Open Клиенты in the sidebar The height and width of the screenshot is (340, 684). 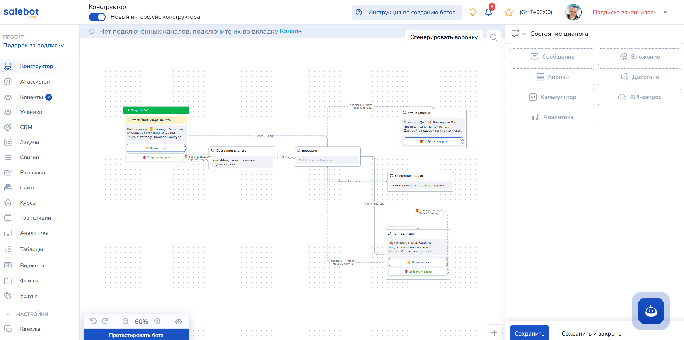31,97
